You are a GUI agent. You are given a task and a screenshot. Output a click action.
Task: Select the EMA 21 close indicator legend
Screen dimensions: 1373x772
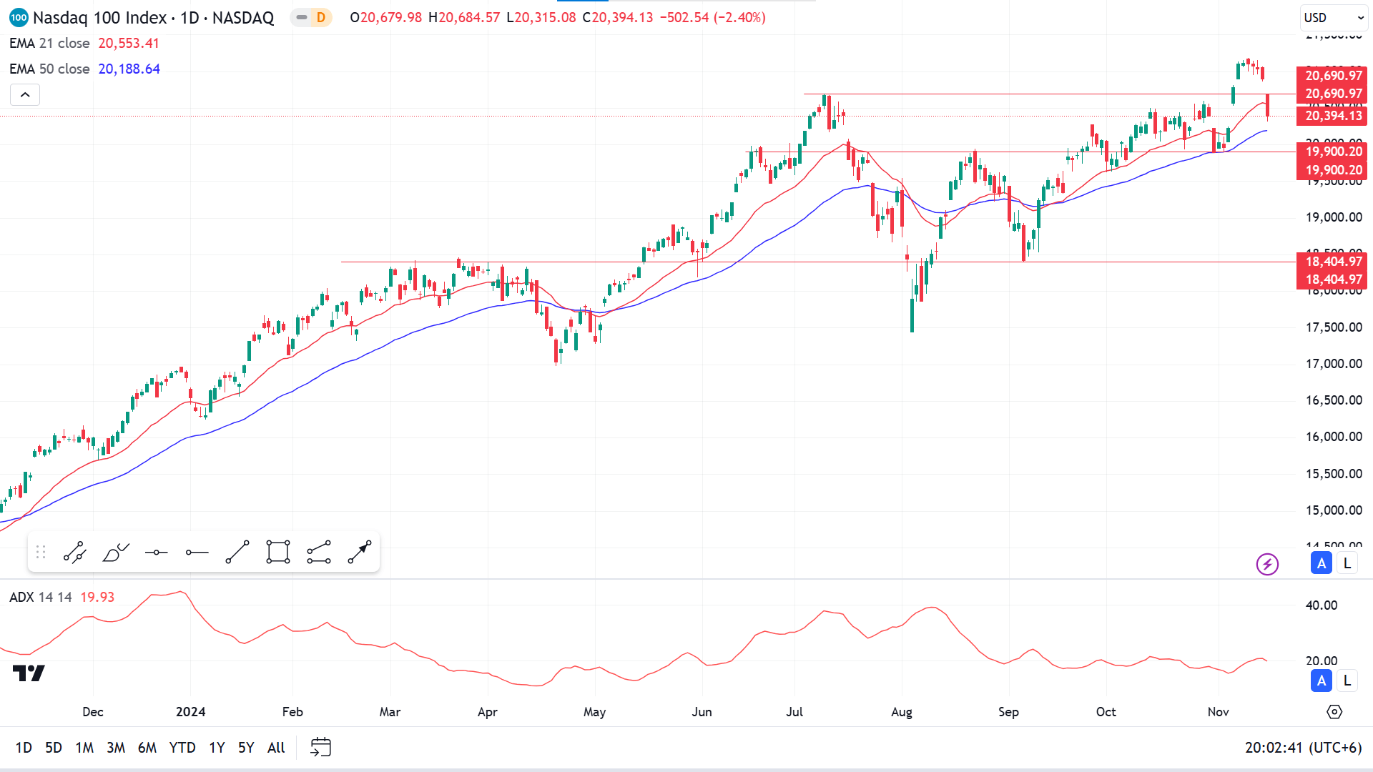[49, 43]
